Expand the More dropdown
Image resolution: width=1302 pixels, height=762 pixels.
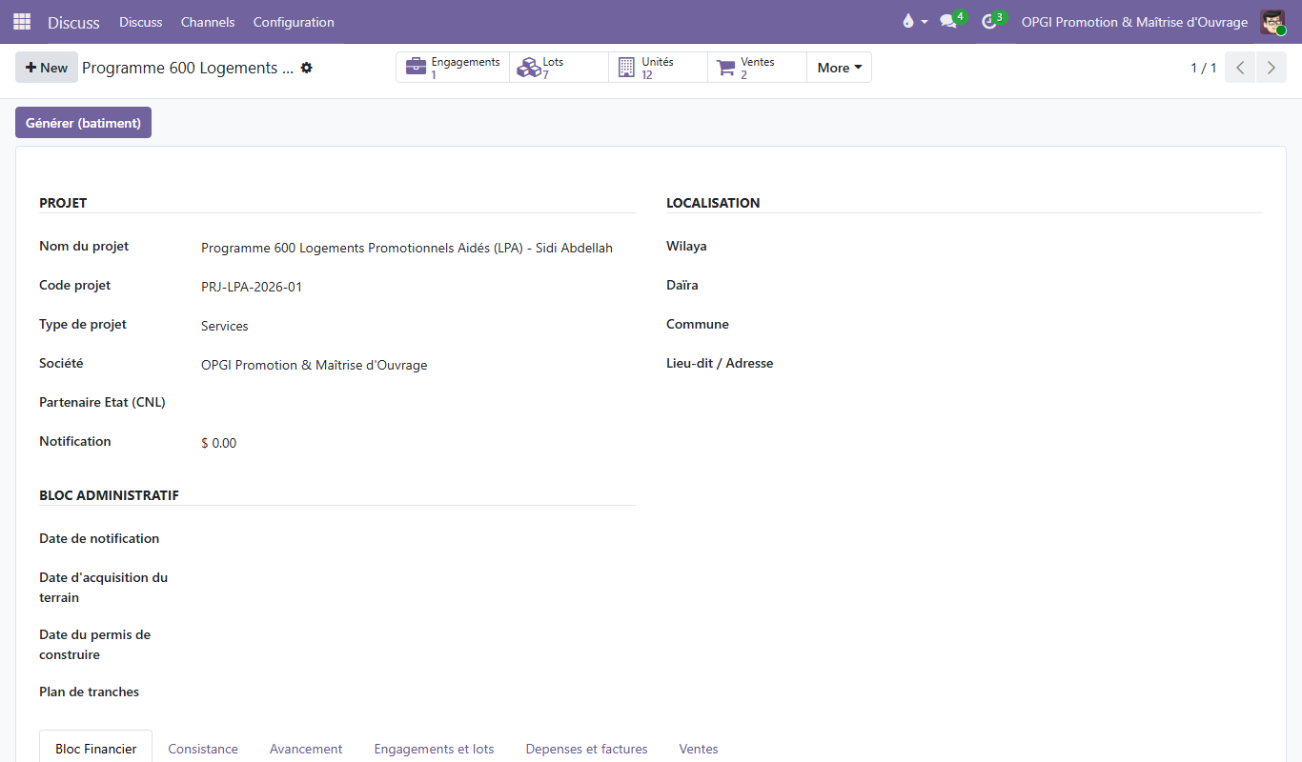(x=839, y=68)
